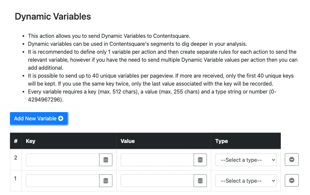The height and width of the screenshot is (195, 310).
Task: Open data picker for row 1 Key
Action: (x=106, y=181)
